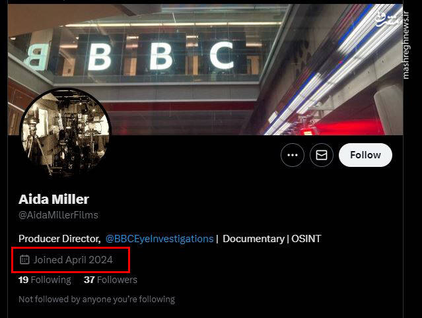This screenshot has width=422, height=318.
Task: Click the Joined April 2024 text
Action: pos(73,260)
